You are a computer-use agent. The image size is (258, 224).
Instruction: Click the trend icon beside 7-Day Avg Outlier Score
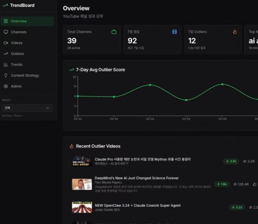[72, 70]
